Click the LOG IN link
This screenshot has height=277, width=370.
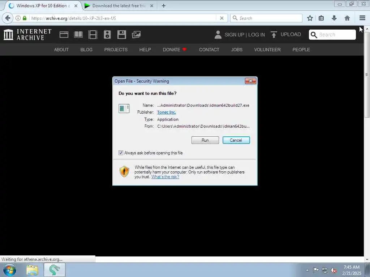257,35
